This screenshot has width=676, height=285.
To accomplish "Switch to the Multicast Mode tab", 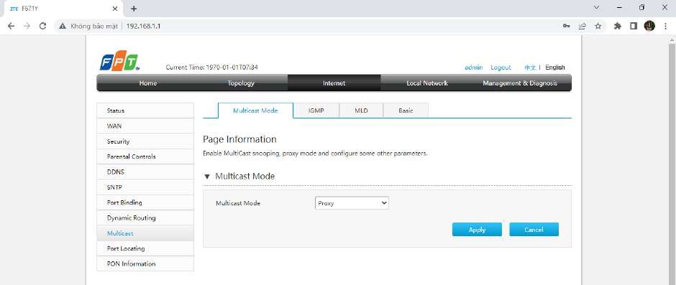I will (x=255, y=111).
